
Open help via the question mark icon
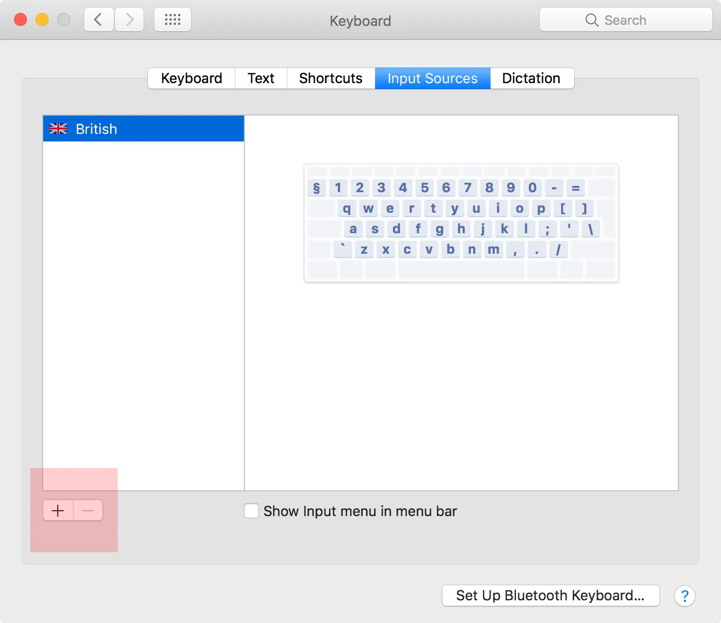pos(685,596)
